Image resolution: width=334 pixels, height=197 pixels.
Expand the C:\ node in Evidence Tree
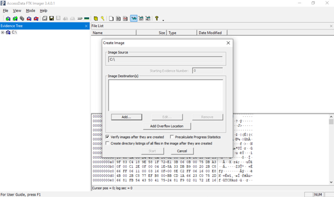[x=3, y=32]
